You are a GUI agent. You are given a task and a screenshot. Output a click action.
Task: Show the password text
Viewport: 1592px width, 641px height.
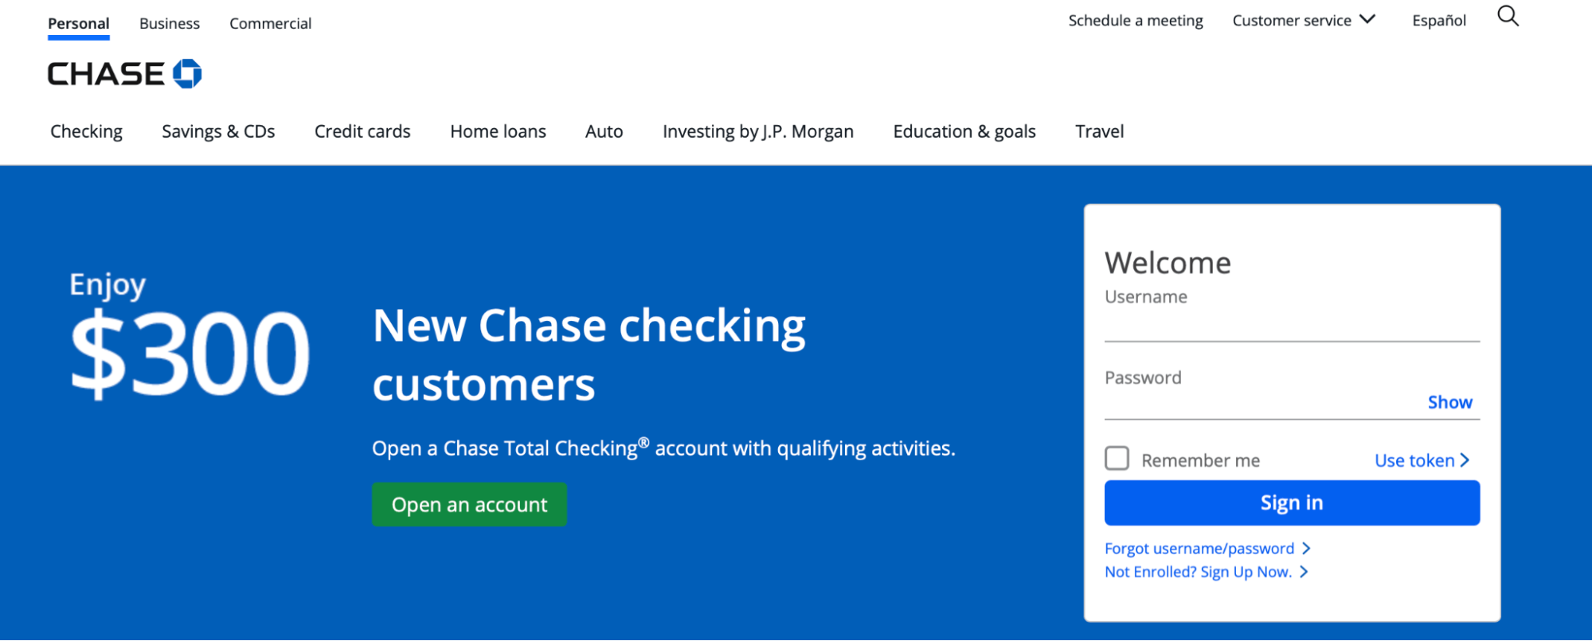pyautogui.click(x=1449, y=402)
